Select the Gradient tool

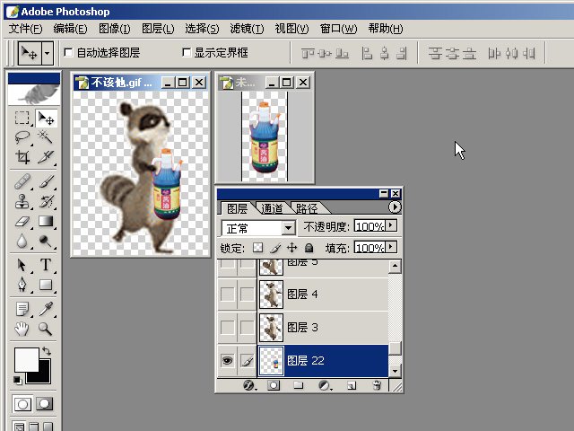pyautogui.click(x=46, y=221)
